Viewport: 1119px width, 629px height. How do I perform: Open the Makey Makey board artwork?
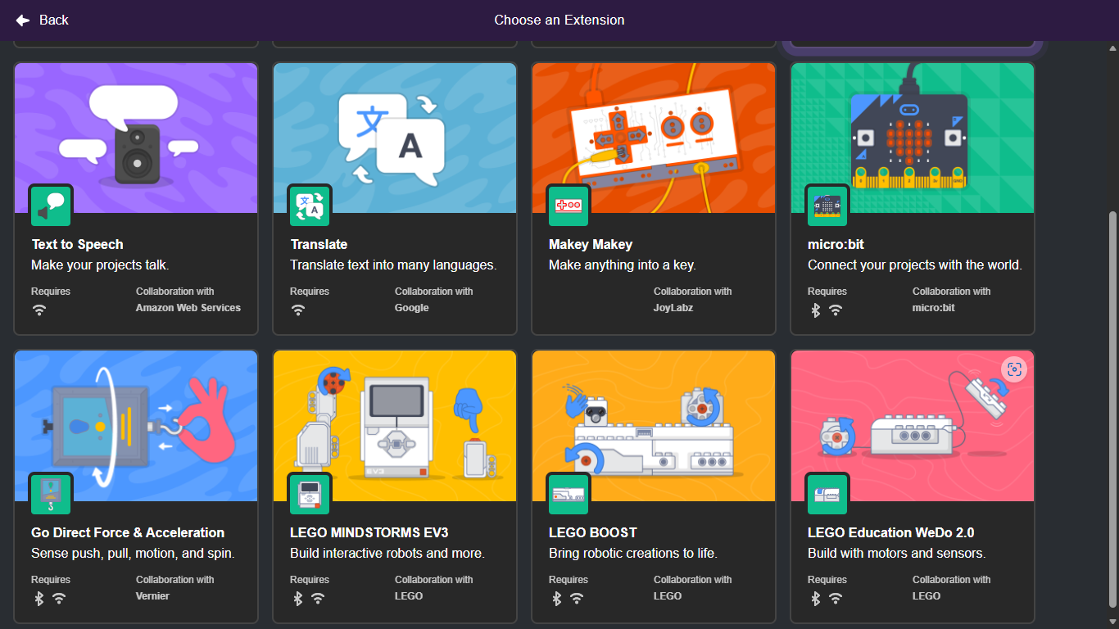click(654, 138)
